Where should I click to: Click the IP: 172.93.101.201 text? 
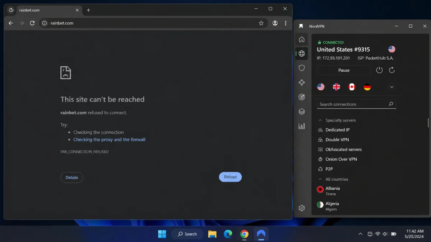pyautogui.click(x=333, y=58)
